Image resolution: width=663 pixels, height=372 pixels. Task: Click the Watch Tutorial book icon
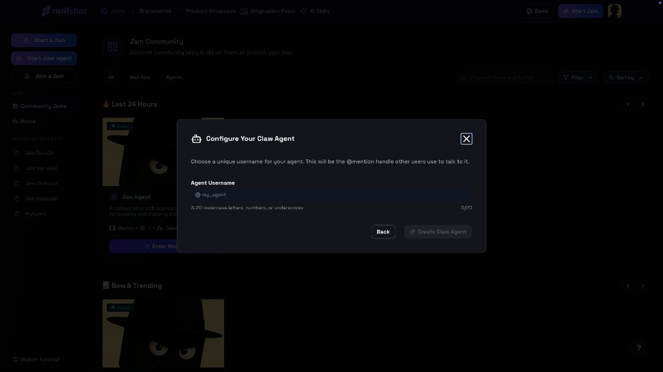click(x=16, y=359)
